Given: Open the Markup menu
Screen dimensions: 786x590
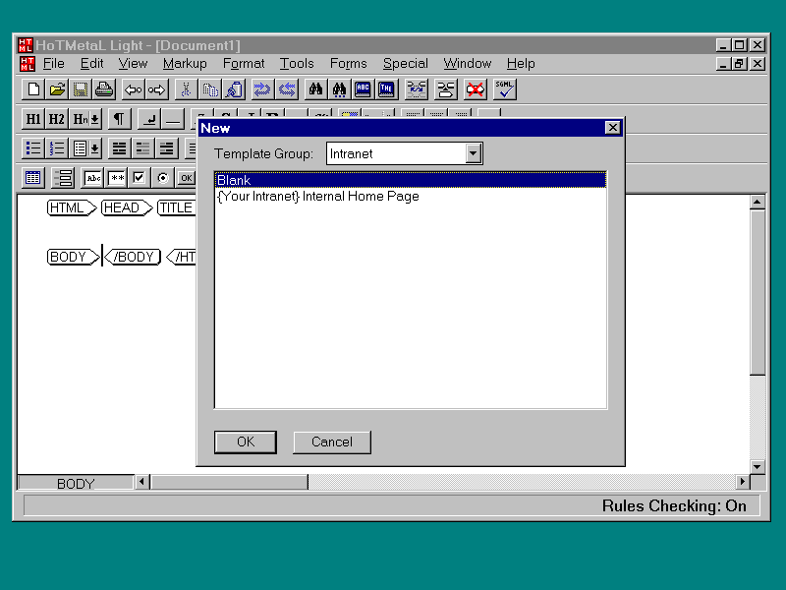Looking at the screenshot, I should (x=185, y=63).
